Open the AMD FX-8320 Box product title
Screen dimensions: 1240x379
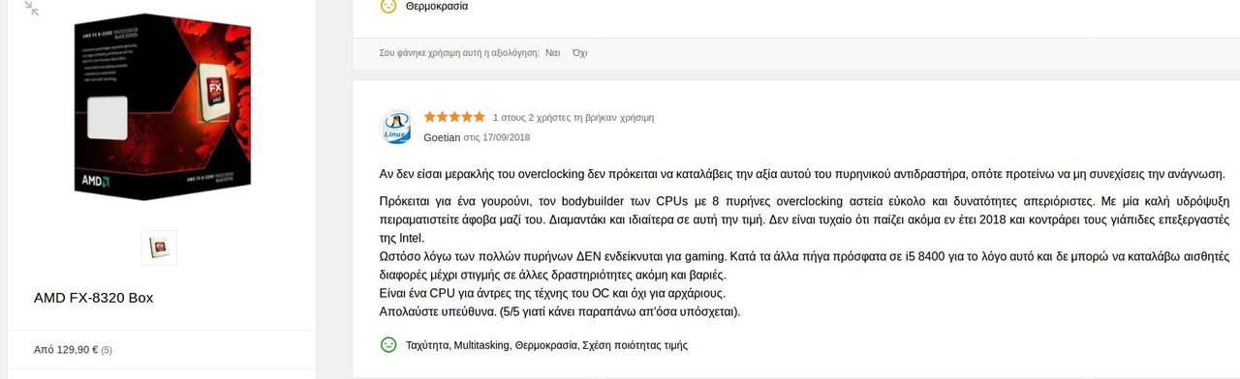[93, 298]
